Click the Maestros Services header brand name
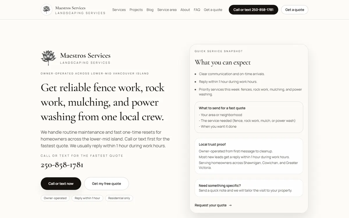The image size is (349, 218). point(70,8)
